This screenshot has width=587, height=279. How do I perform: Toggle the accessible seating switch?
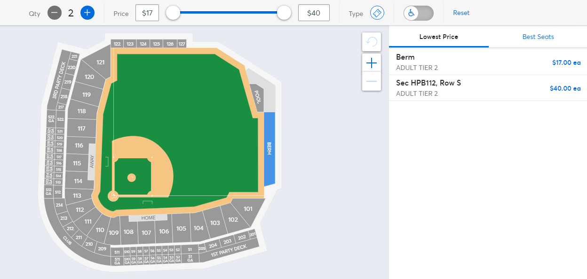[x=418, y=13]
